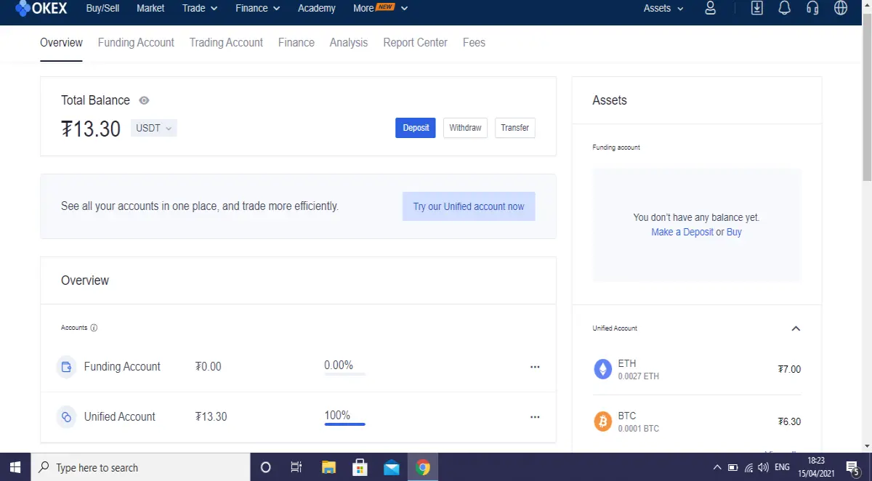Click the BTC balance value ₮6.30

789,421
